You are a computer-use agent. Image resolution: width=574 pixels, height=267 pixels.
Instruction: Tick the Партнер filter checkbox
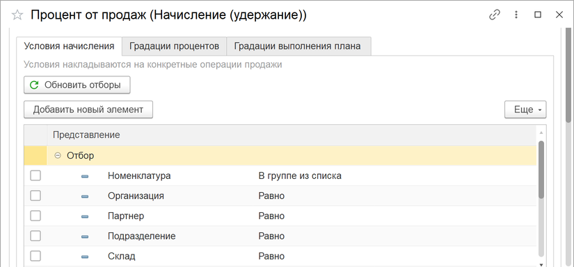[35, 216]
